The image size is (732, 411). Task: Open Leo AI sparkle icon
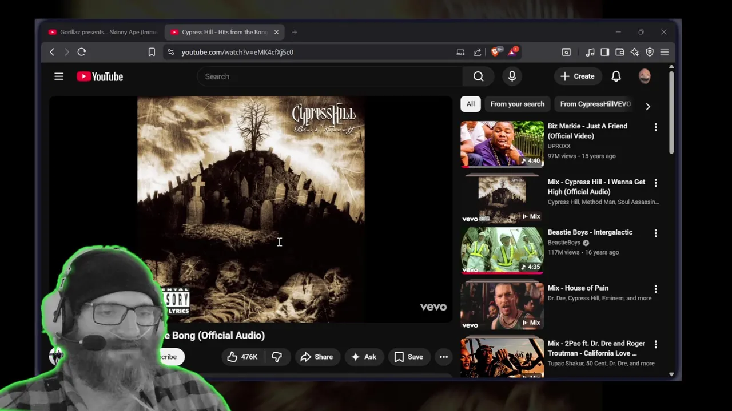pyautogui.click(x=634, y=52)
